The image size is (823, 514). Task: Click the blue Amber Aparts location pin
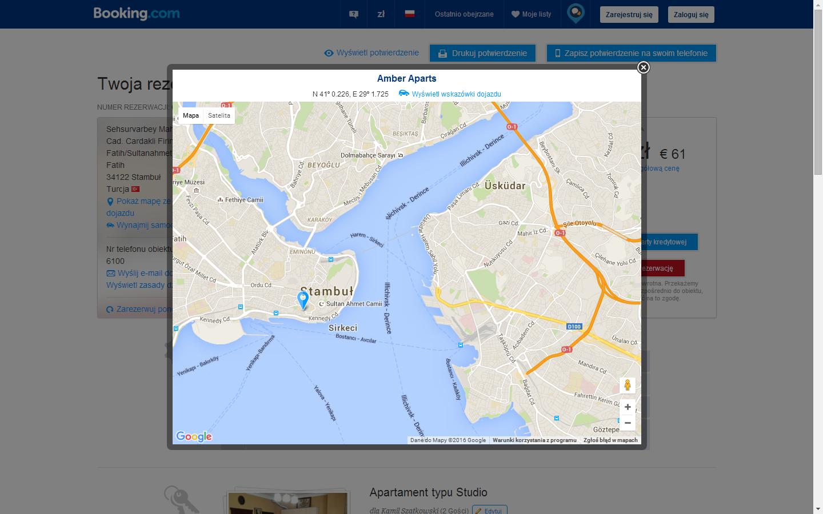(x=303, y=300)
